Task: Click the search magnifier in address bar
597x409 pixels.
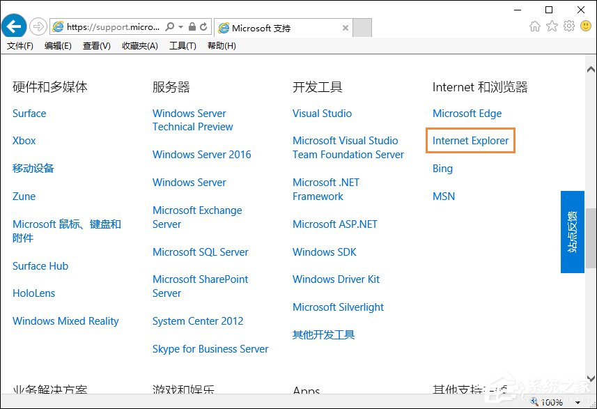Action: coord(170,27)
